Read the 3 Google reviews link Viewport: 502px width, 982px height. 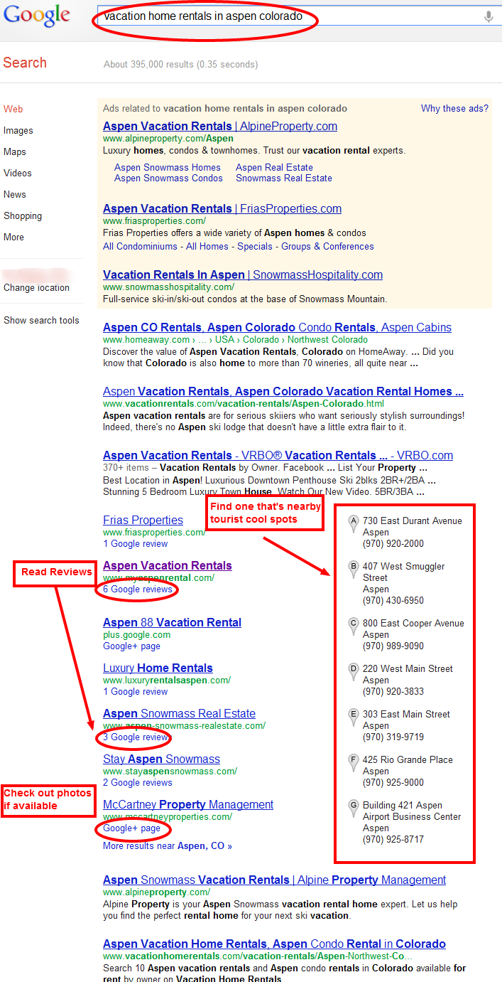pos(136,737)
